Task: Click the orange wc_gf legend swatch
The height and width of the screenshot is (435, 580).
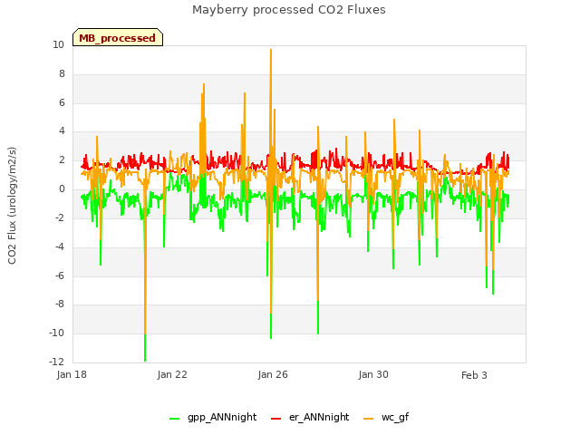Action: (369, 419)
